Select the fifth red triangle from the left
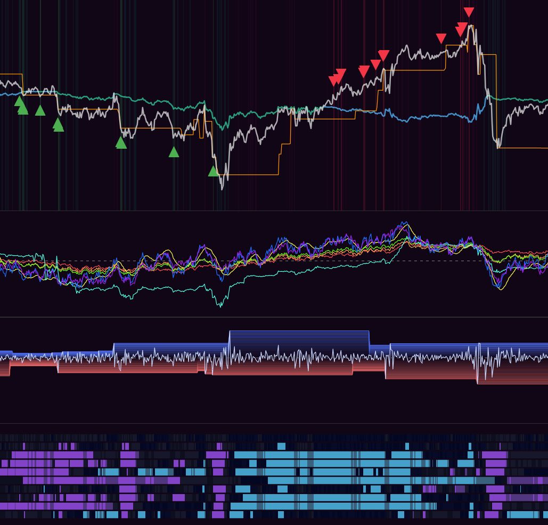548x525 pixels. click(383, 55)
